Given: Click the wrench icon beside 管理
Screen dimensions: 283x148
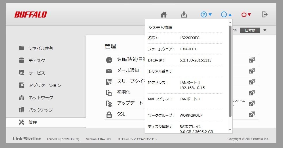Looking at the screenshot, I should tap(22, 122).
